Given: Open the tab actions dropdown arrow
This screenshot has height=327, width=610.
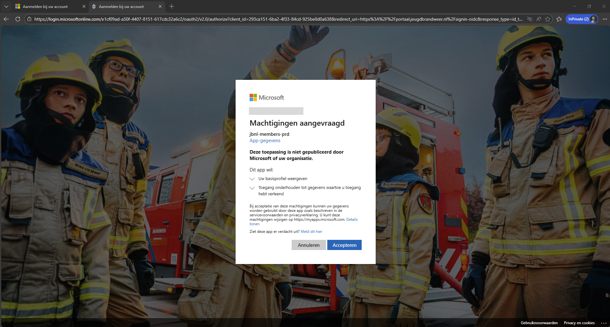Looking at the screenshot, I should [6, 6].
